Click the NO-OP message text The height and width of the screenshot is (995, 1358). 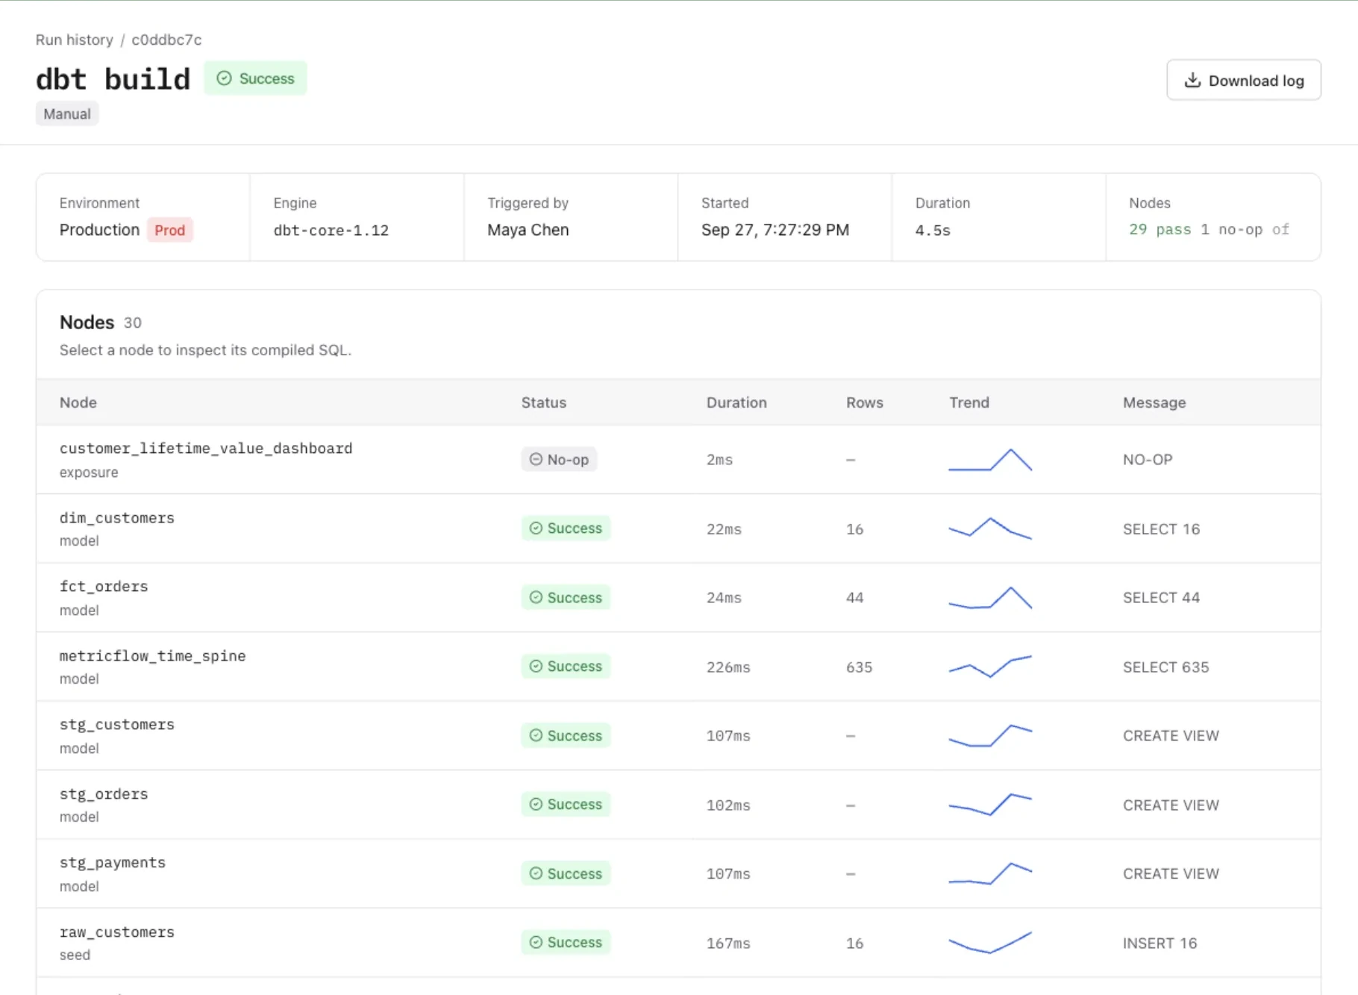coord(1148,459)
